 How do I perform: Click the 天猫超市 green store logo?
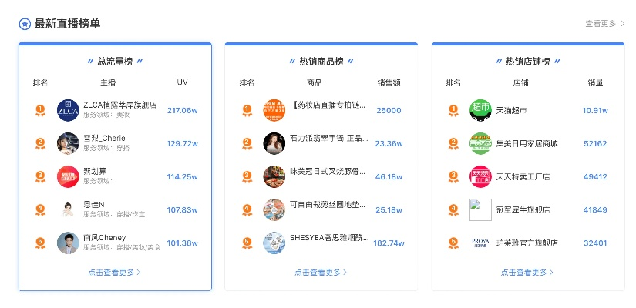480,110
